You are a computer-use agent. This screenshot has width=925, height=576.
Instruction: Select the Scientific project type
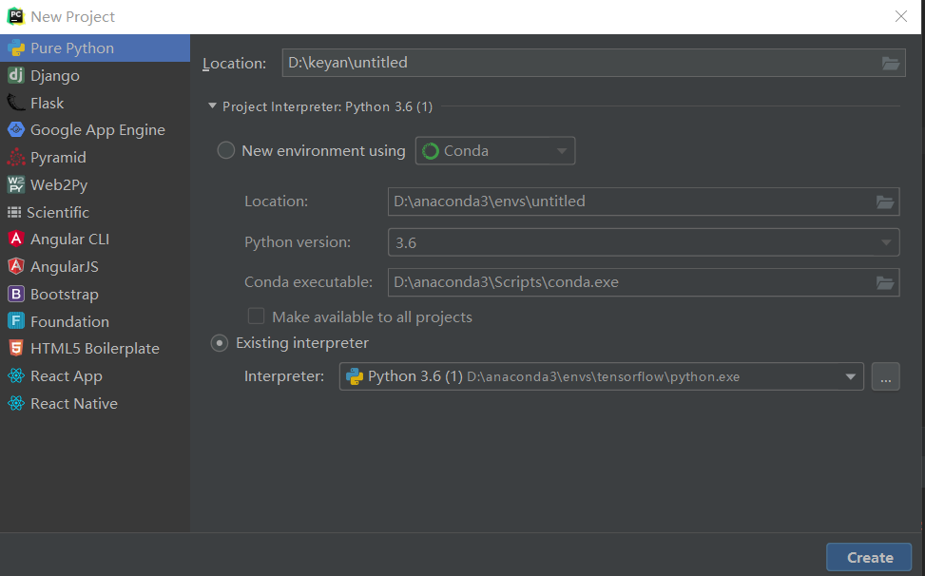pos(58,212)
